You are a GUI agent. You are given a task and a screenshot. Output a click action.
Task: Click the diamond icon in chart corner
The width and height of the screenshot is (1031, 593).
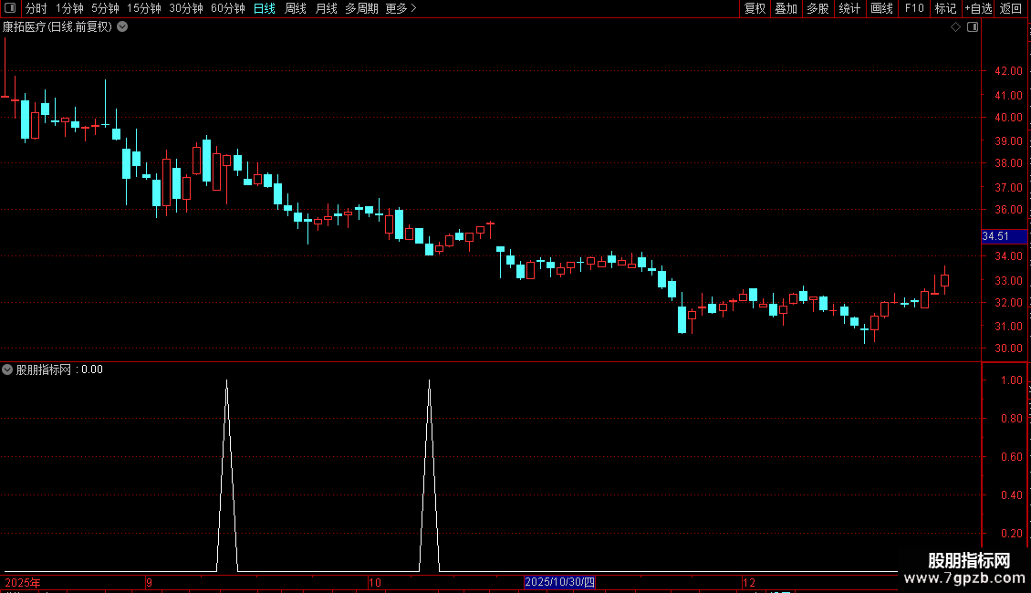tap(955, 27)
